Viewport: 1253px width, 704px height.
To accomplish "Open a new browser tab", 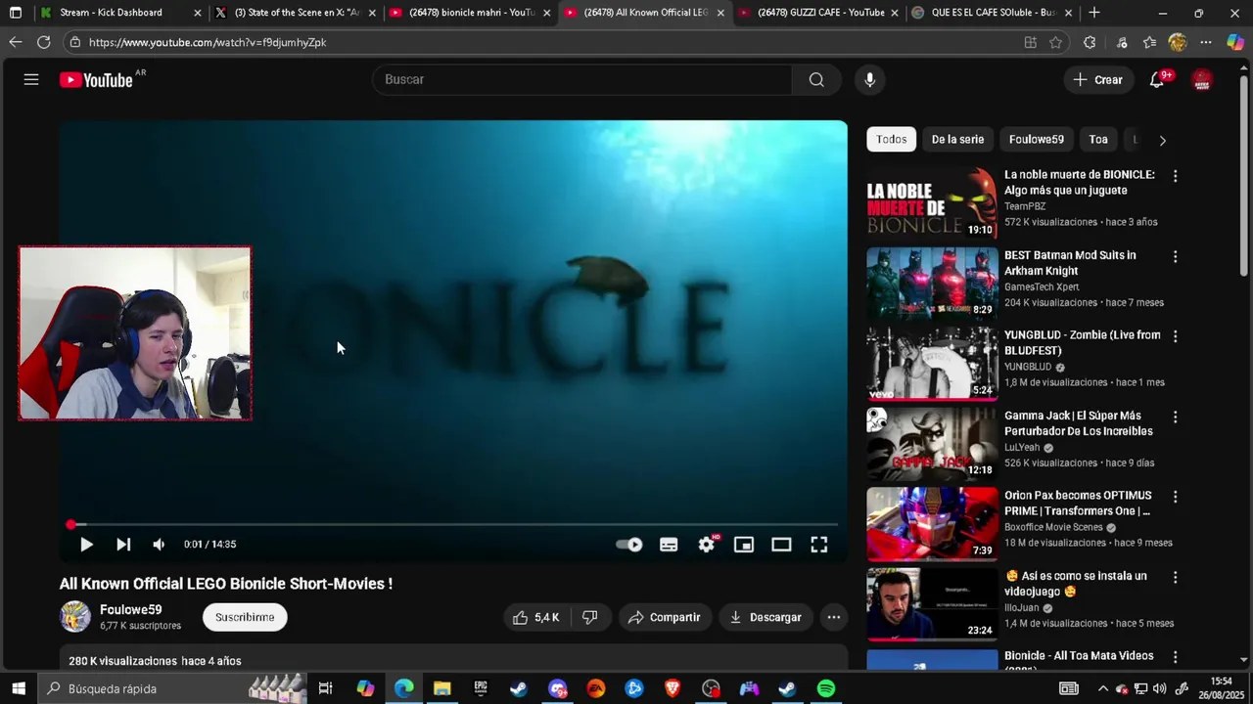I will coord(1094,13).
